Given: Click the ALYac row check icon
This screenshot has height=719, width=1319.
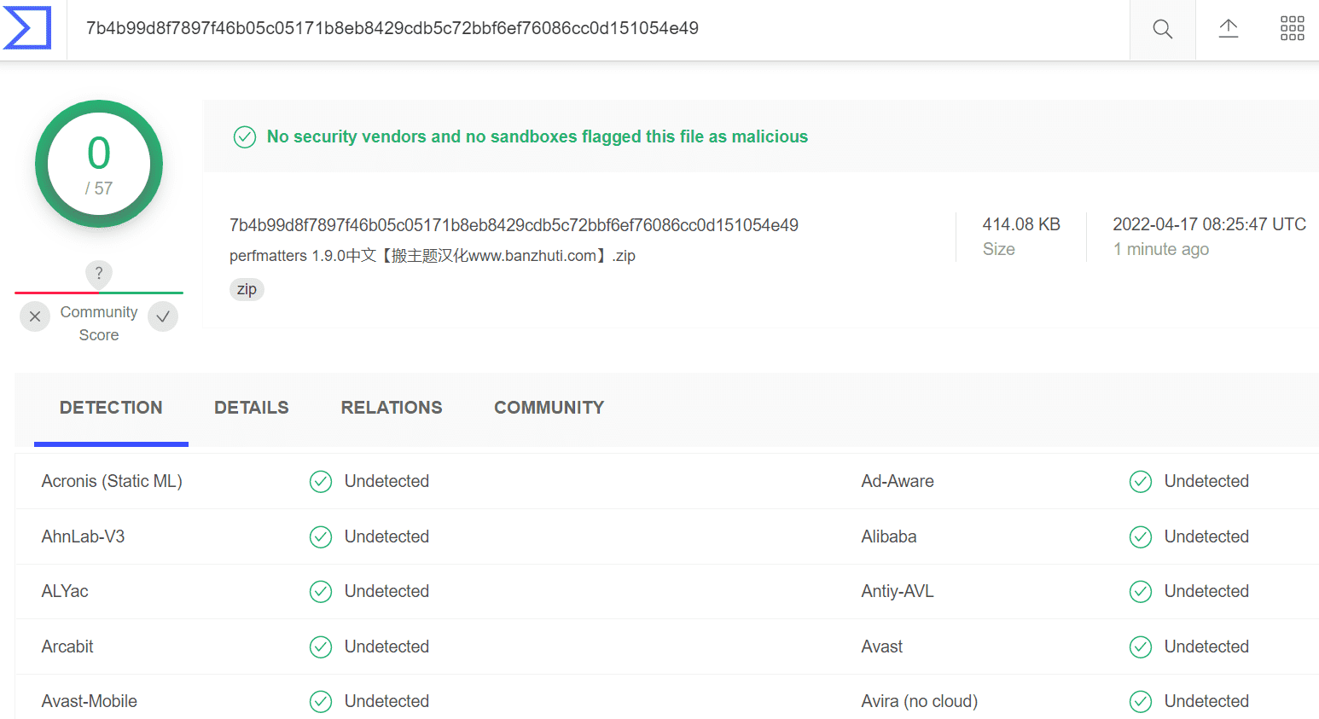Looking at the screenshot, I should coord(321,592).
